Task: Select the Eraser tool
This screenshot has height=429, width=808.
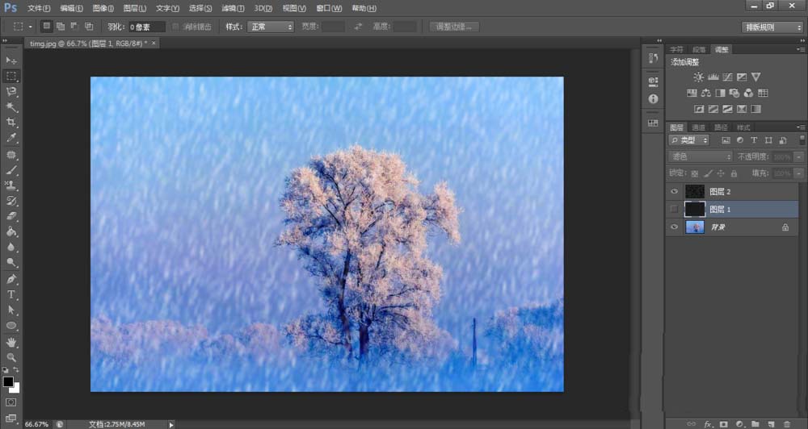Action: pos(11,216)
